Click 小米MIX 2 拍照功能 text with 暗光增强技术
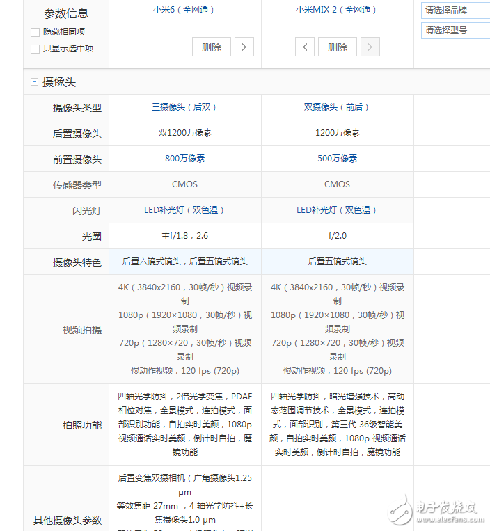Viewport: 490px width, 531px height. [338, 425]
